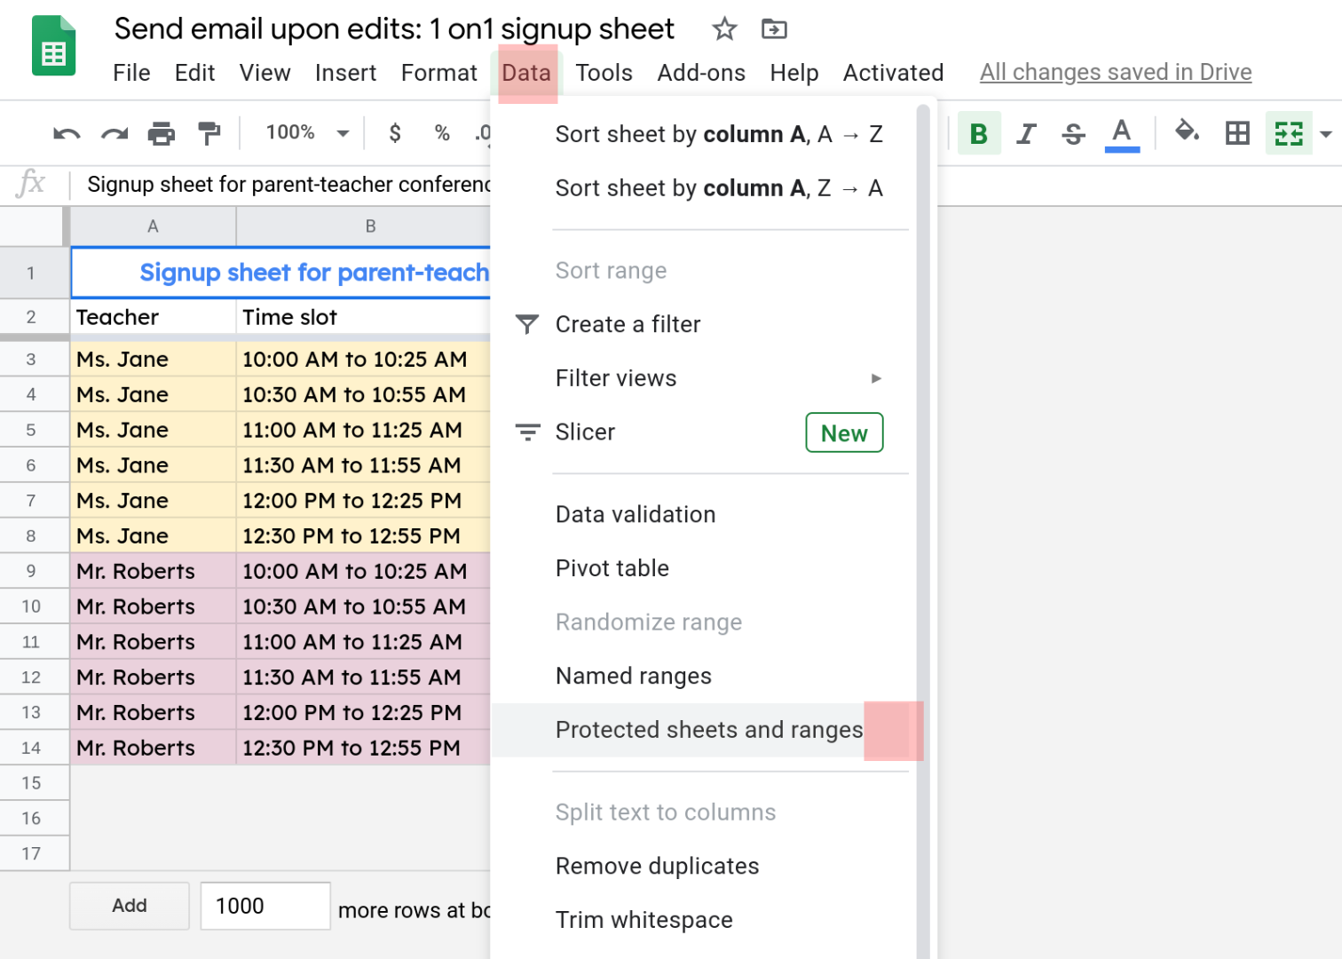Expand the Filter views submenu
The image size is (1342, 959).
pyautogui.click(x=876, y=378)
